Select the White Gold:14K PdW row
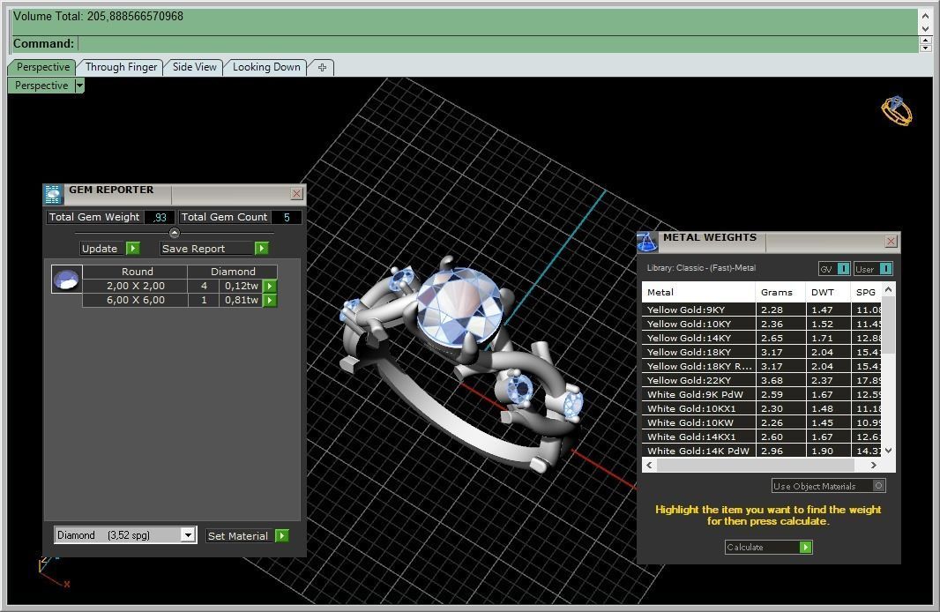 pyautogui.click(x=761, y=451)
